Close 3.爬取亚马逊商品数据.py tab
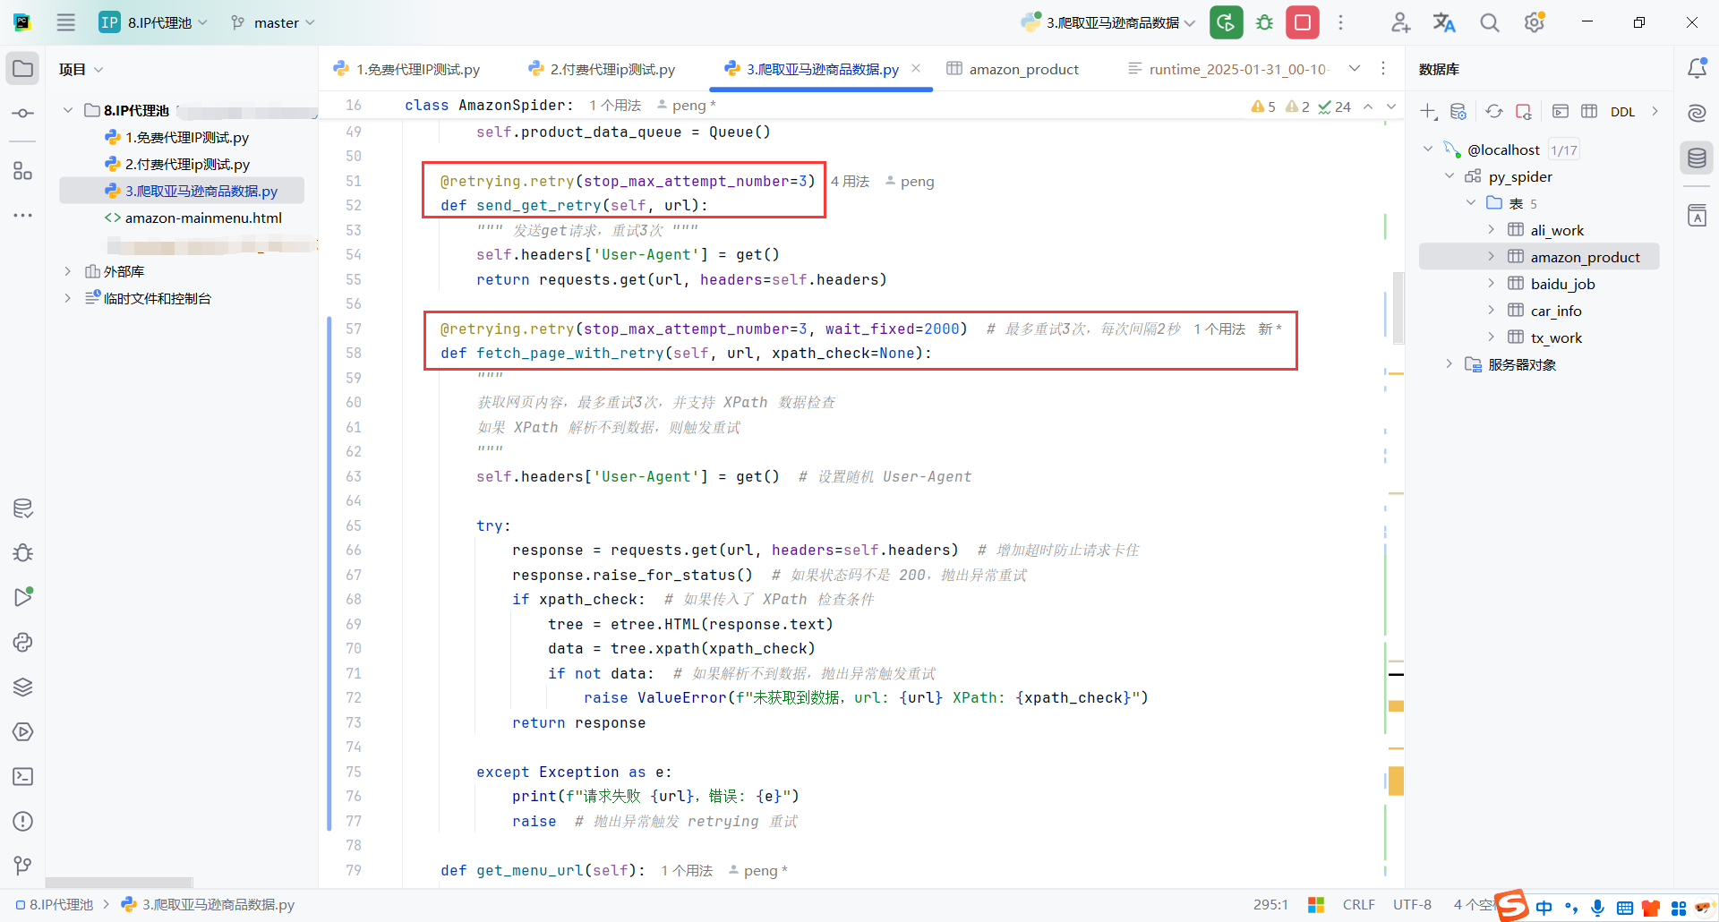The height and width of the screenshot is (922, 1719). (x=916, y=68)
